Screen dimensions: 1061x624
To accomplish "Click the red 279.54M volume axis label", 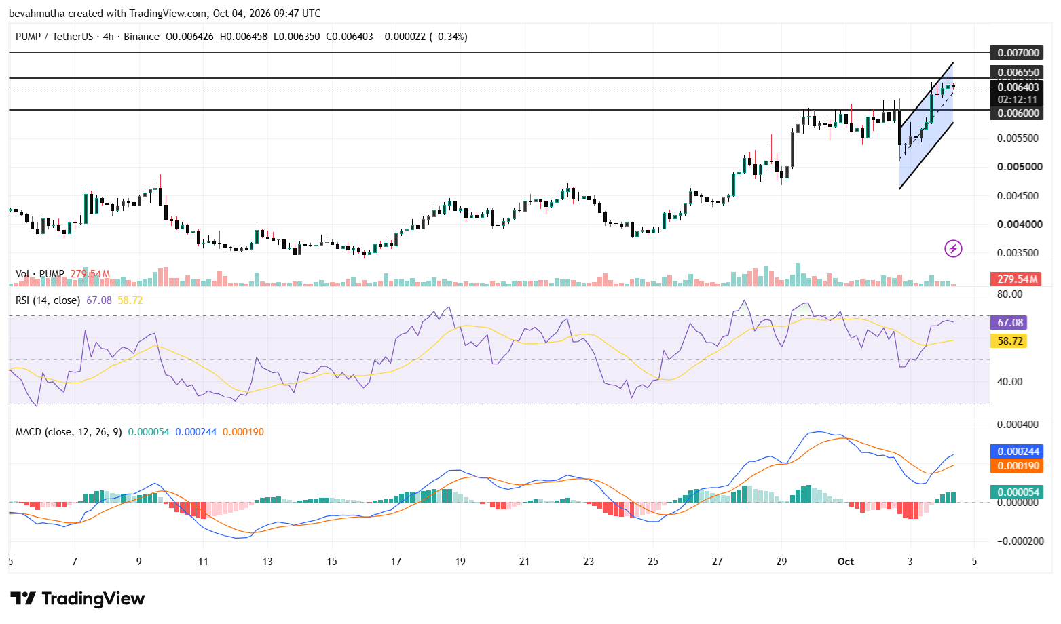I will pyautogui.click(x=1017, y=279).
